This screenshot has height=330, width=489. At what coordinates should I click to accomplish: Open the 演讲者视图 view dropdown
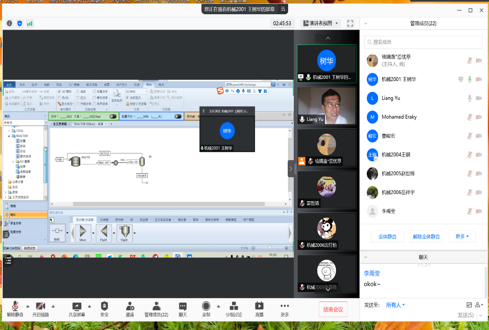pos(320,23)
